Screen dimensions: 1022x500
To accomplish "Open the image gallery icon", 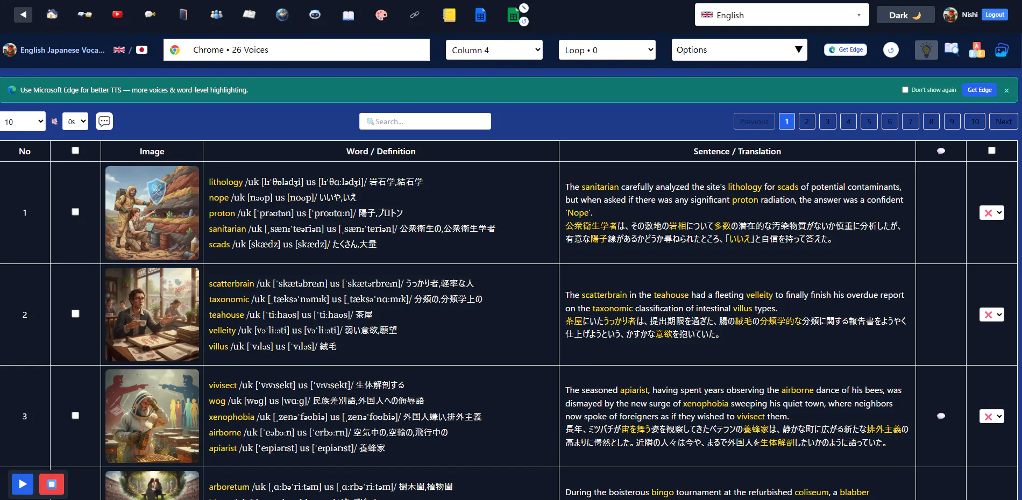I will point(1002,50).
